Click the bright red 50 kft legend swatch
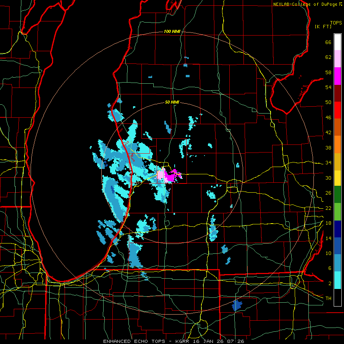 pyautogui.click(x=338, y=110)
